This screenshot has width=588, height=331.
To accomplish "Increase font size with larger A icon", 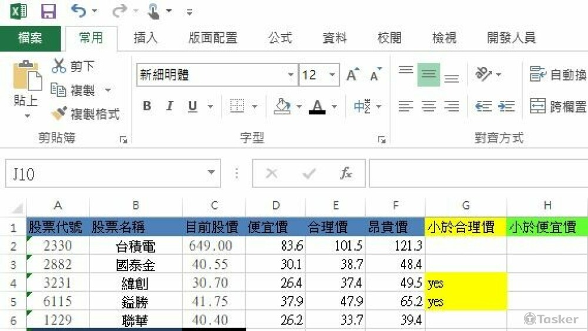I will (352, 75).
